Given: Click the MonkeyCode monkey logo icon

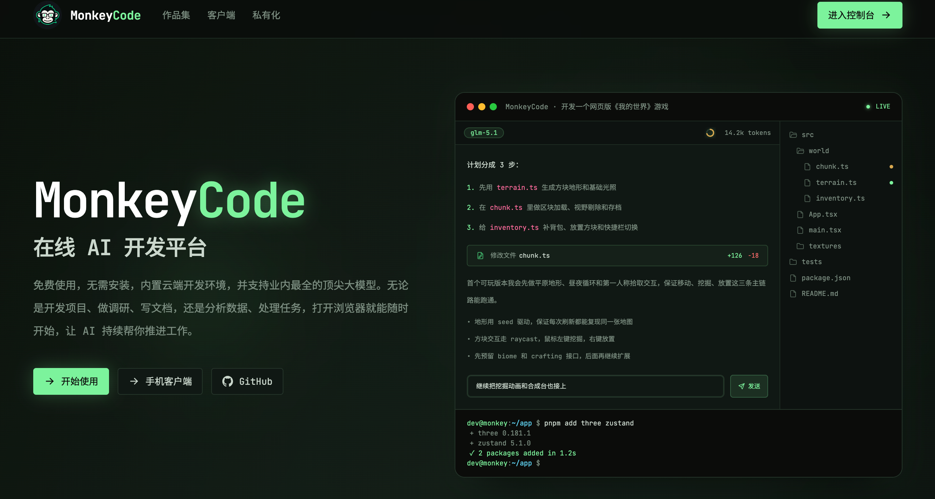Looking at the screenshot, I should click(x=47, y=15).
